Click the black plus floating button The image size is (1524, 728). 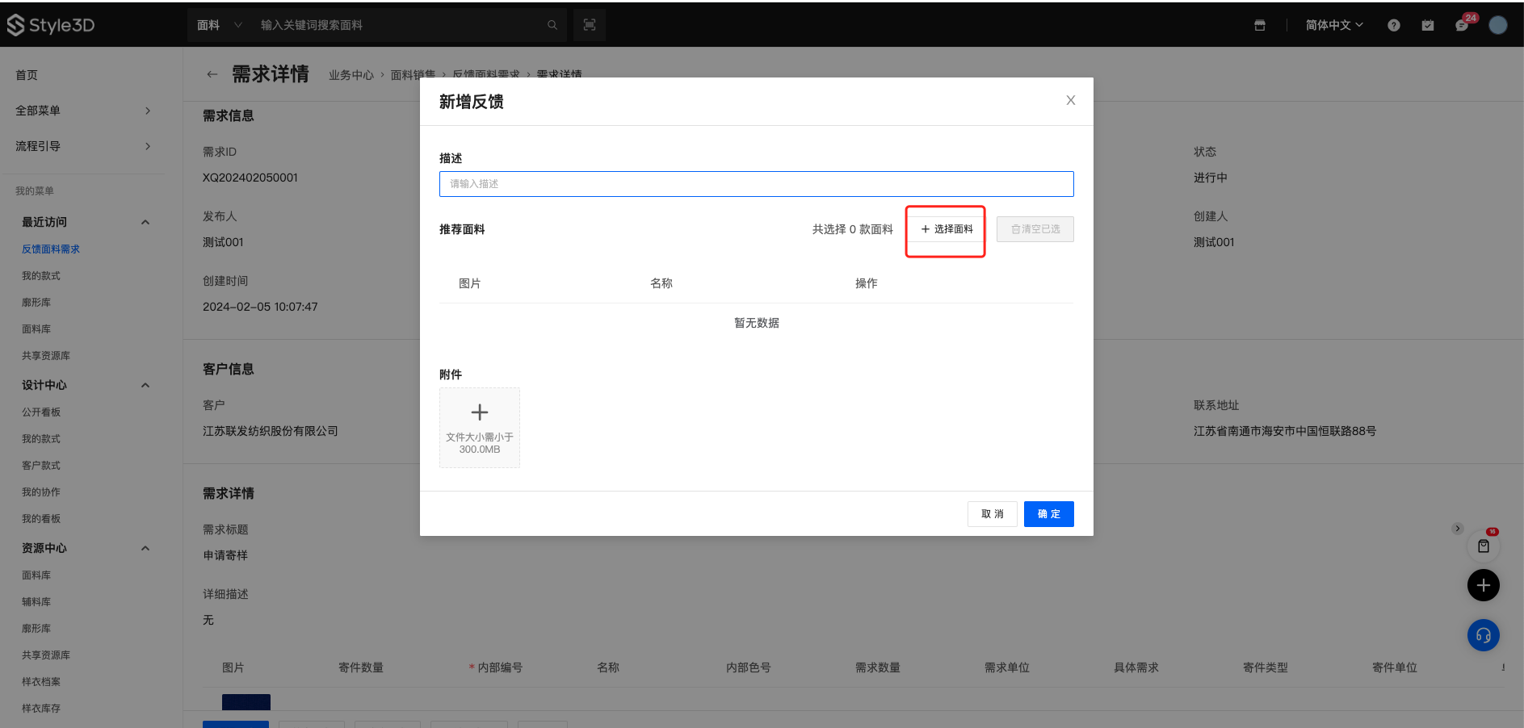pos(1483,585)
